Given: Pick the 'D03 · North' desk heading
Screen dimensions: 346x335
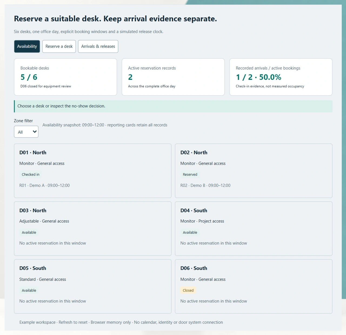Looking at the screenshot, I should coord(33,210).
